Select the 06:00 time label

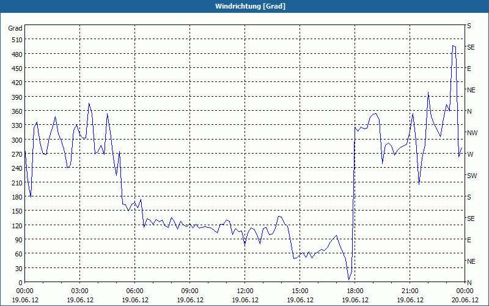134,291
